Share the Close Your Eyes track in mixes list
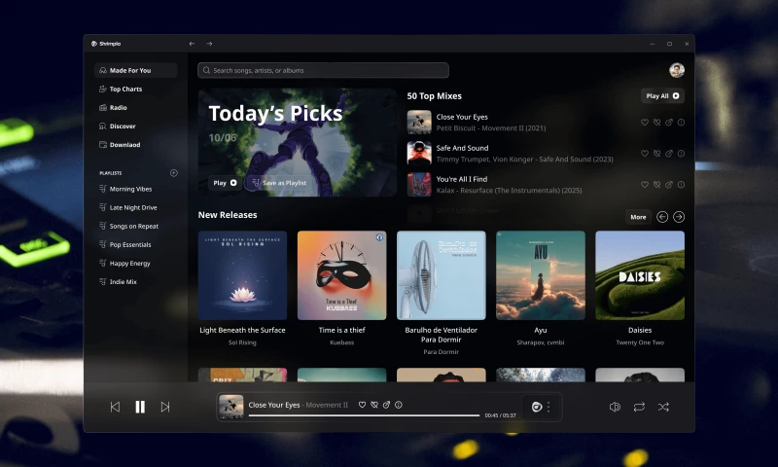 [669, 123]
